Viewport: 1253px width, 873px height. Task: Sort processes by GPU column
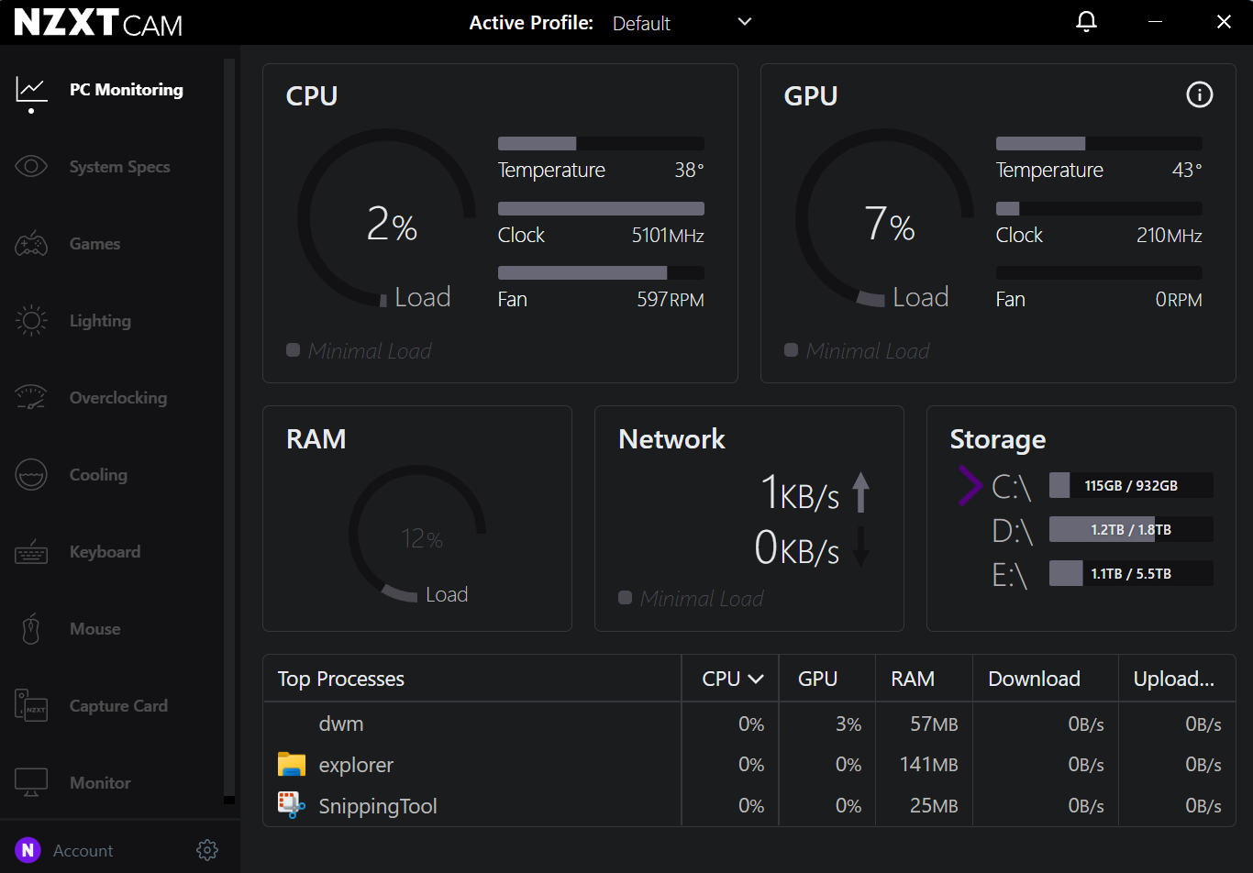817,679
